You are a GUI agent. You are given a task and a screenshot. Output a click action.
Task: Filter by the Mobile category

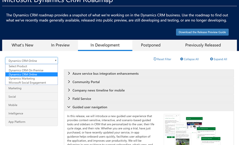point(32,105)
